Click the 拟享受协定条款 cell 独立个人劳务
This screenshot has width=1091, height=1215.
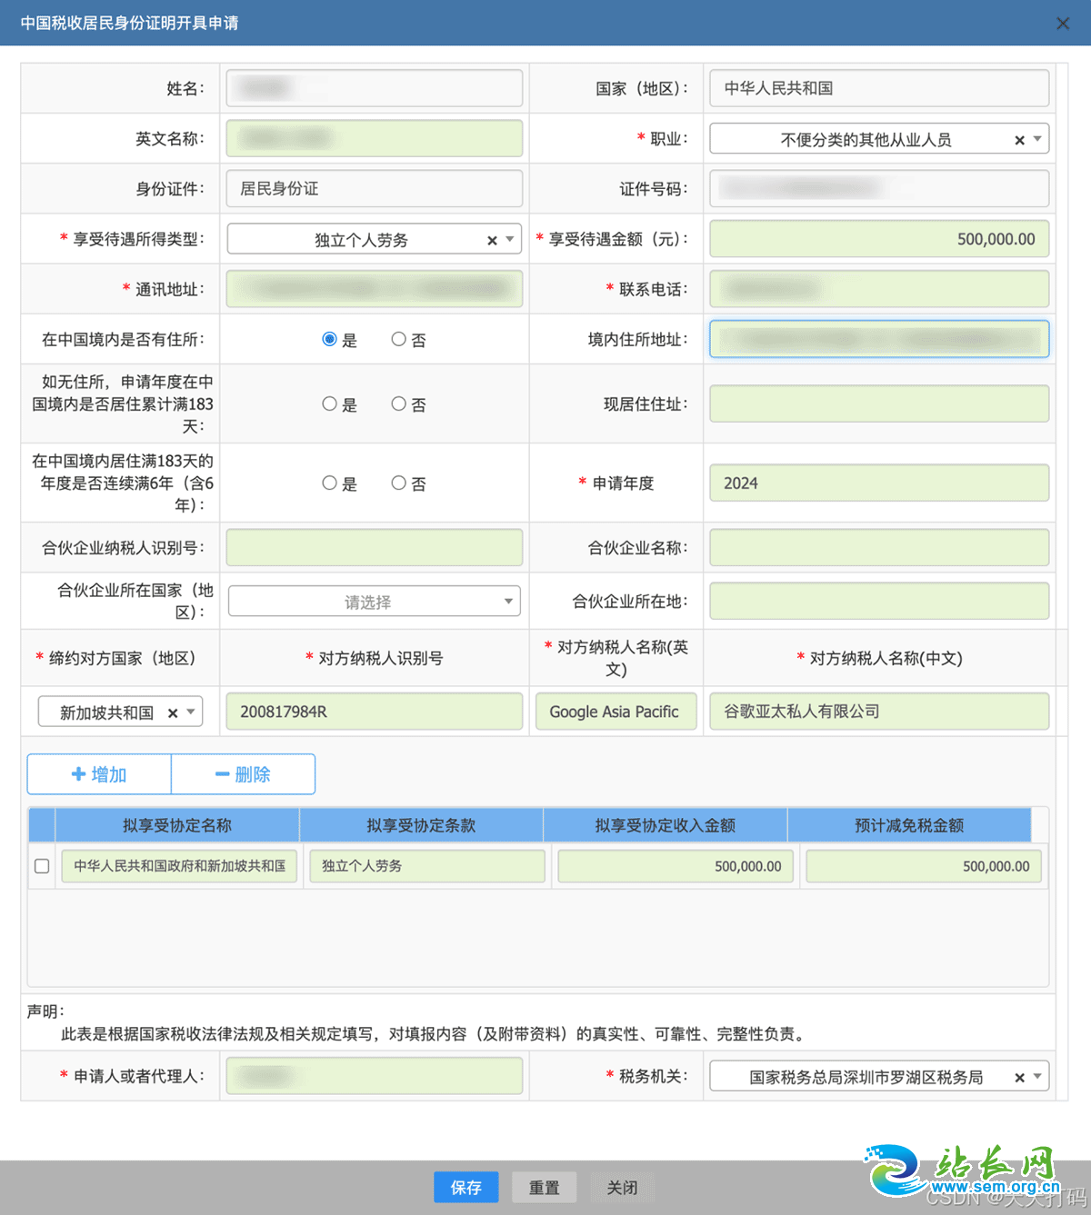click(x=427, y=866)
